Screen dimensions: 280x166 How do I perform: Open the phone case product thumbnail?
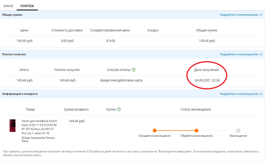pos(12,126)
